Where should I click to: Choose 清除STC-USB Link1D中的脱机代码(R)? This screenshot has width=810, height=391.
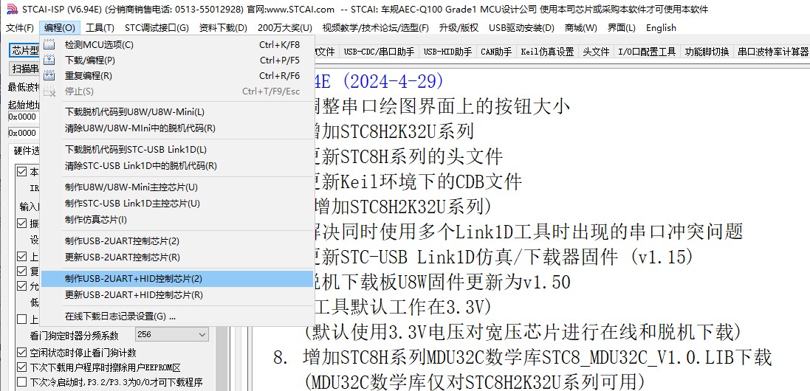tap(177, 165)
